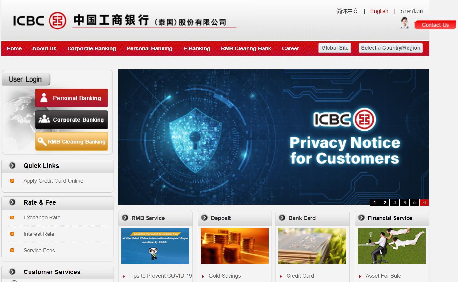Click the red Contact Us button
Image resolution: width=458 pixels, height=282 pixels.
click(435, 25)
